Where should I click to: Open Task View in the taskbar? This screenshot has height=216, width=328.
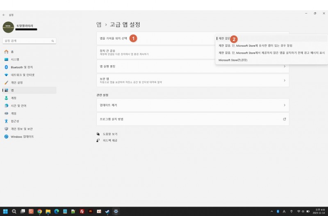23,211
